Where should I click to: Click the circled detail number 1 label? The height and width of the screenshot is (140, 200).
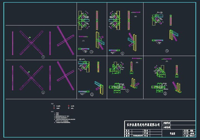click(43, 57)
